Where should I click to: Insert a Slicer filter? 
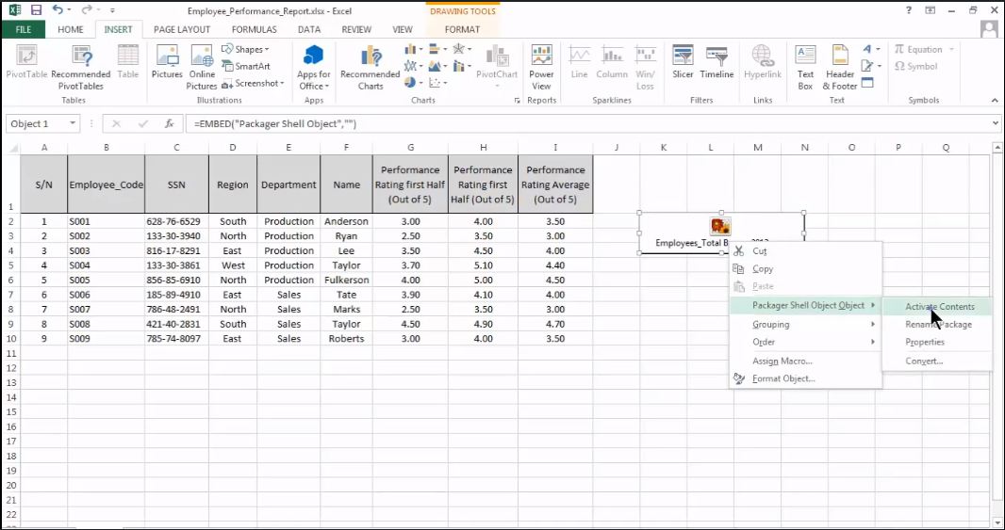[683, 63]
